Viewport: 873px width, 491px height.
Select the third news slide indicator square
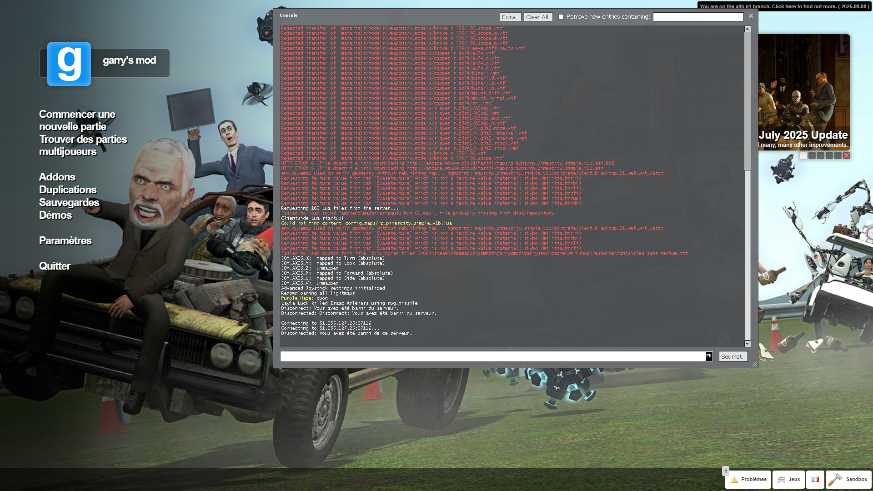click(x=821, y=155)
